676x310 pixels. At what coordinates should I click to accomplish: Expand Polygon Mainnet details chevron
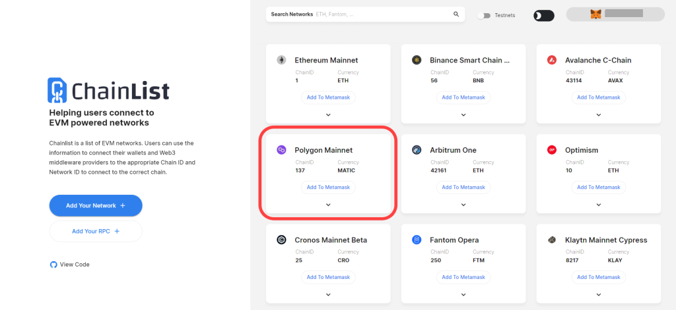[x=328, y=205]
